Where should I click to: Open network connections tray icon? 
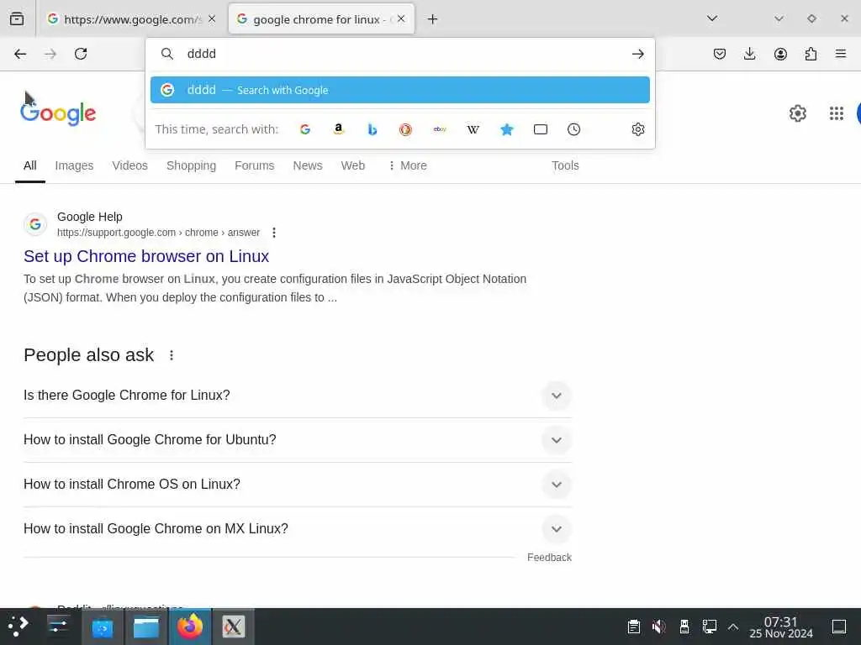pos(709,627)
